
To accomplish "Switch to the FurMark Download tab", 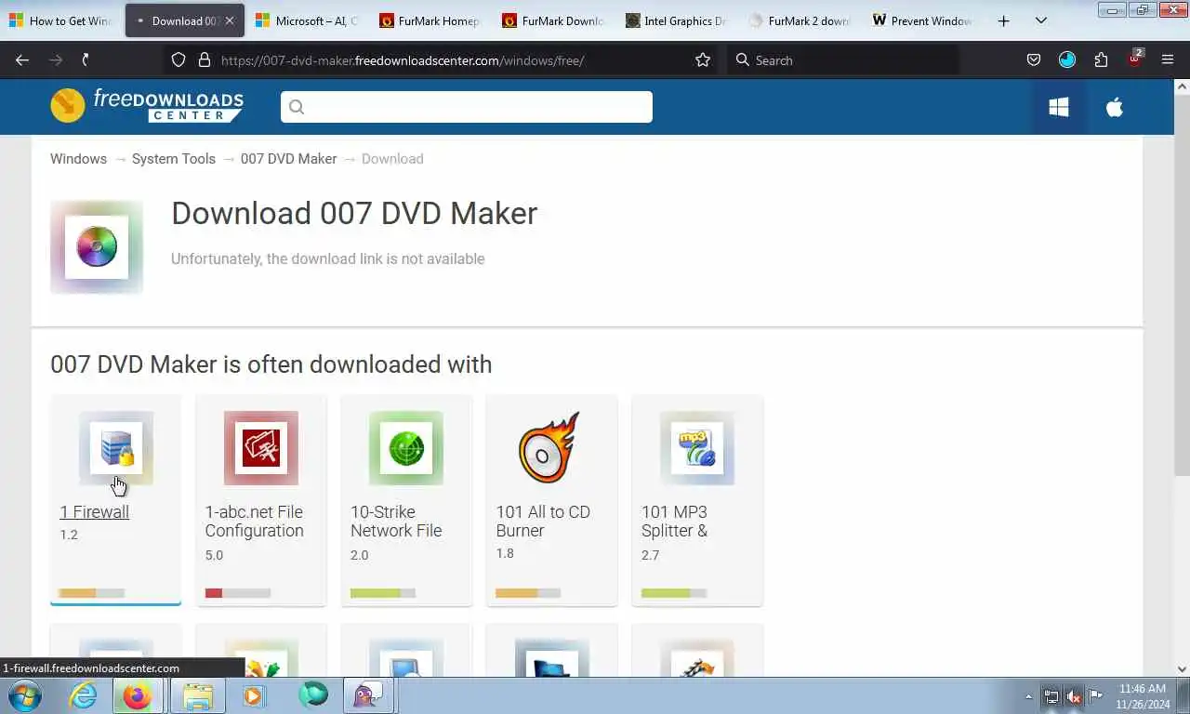I will coord(552,20).
